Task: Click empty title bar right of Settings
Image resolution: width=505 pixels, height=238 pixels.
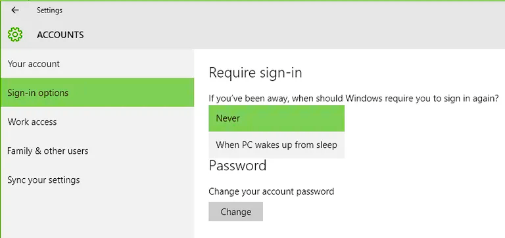Action: tap(283, 11)
